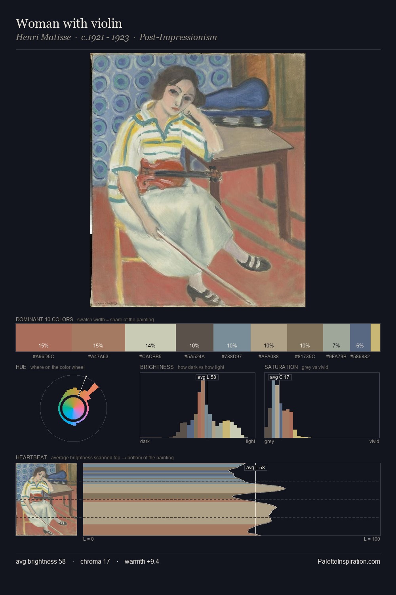Click 'avg brightness 58' in the footer
The width and height of the screenshot is (396, 595).
coord(41,561)
